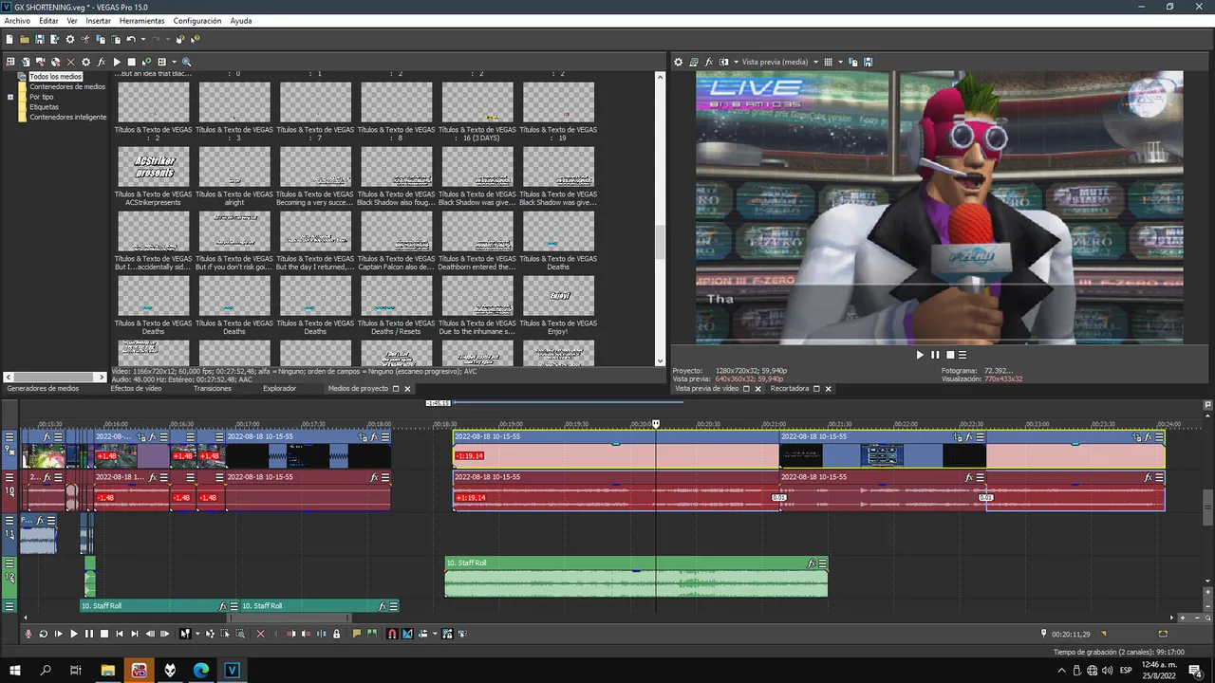
Task: Switch to the Recortadora tab
Action: pyautogui.click(x=790, y=389)
